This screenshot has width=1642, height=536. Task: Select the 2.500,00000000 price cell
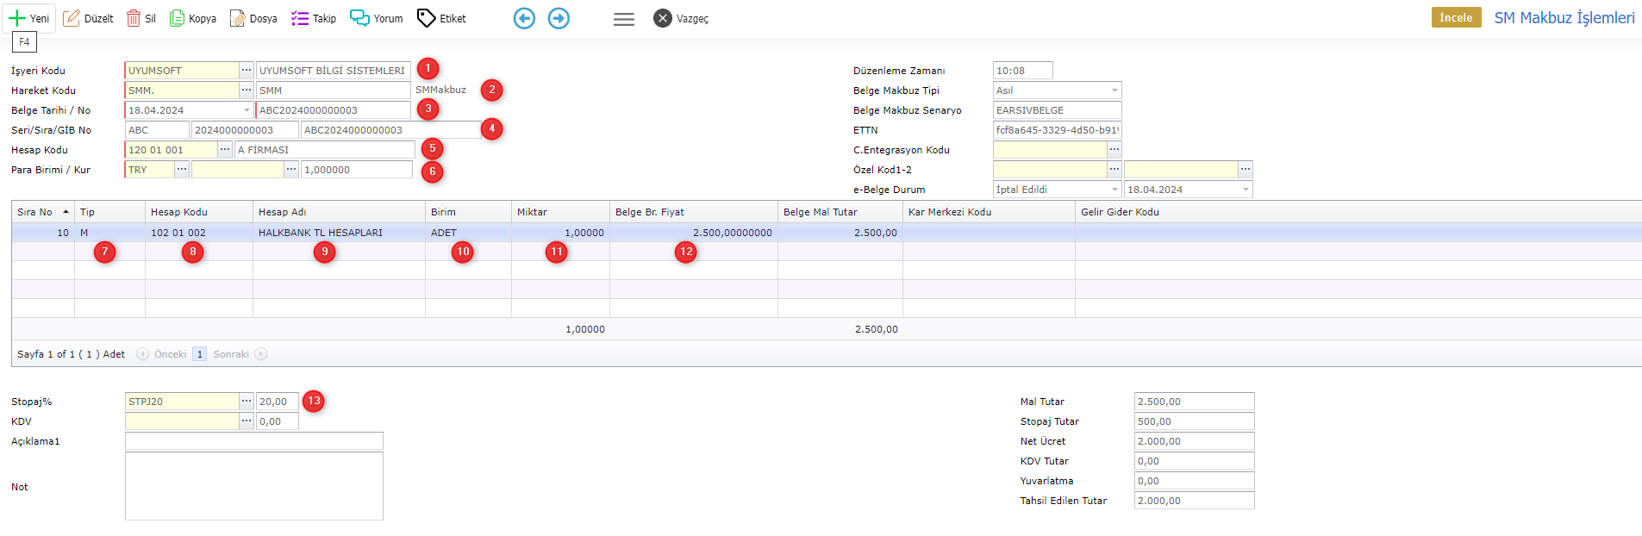[693, 233]
